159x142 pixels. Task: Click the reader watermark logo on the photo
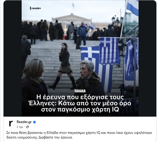(35, 8)
